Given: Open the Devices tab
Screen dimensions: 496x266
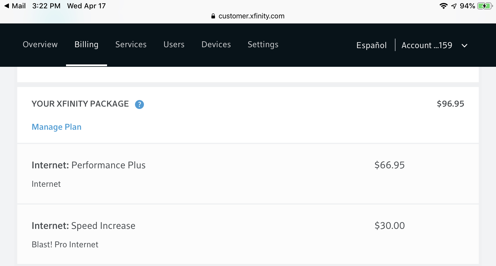Looking at the screenshot, I should tap(216, 45).
